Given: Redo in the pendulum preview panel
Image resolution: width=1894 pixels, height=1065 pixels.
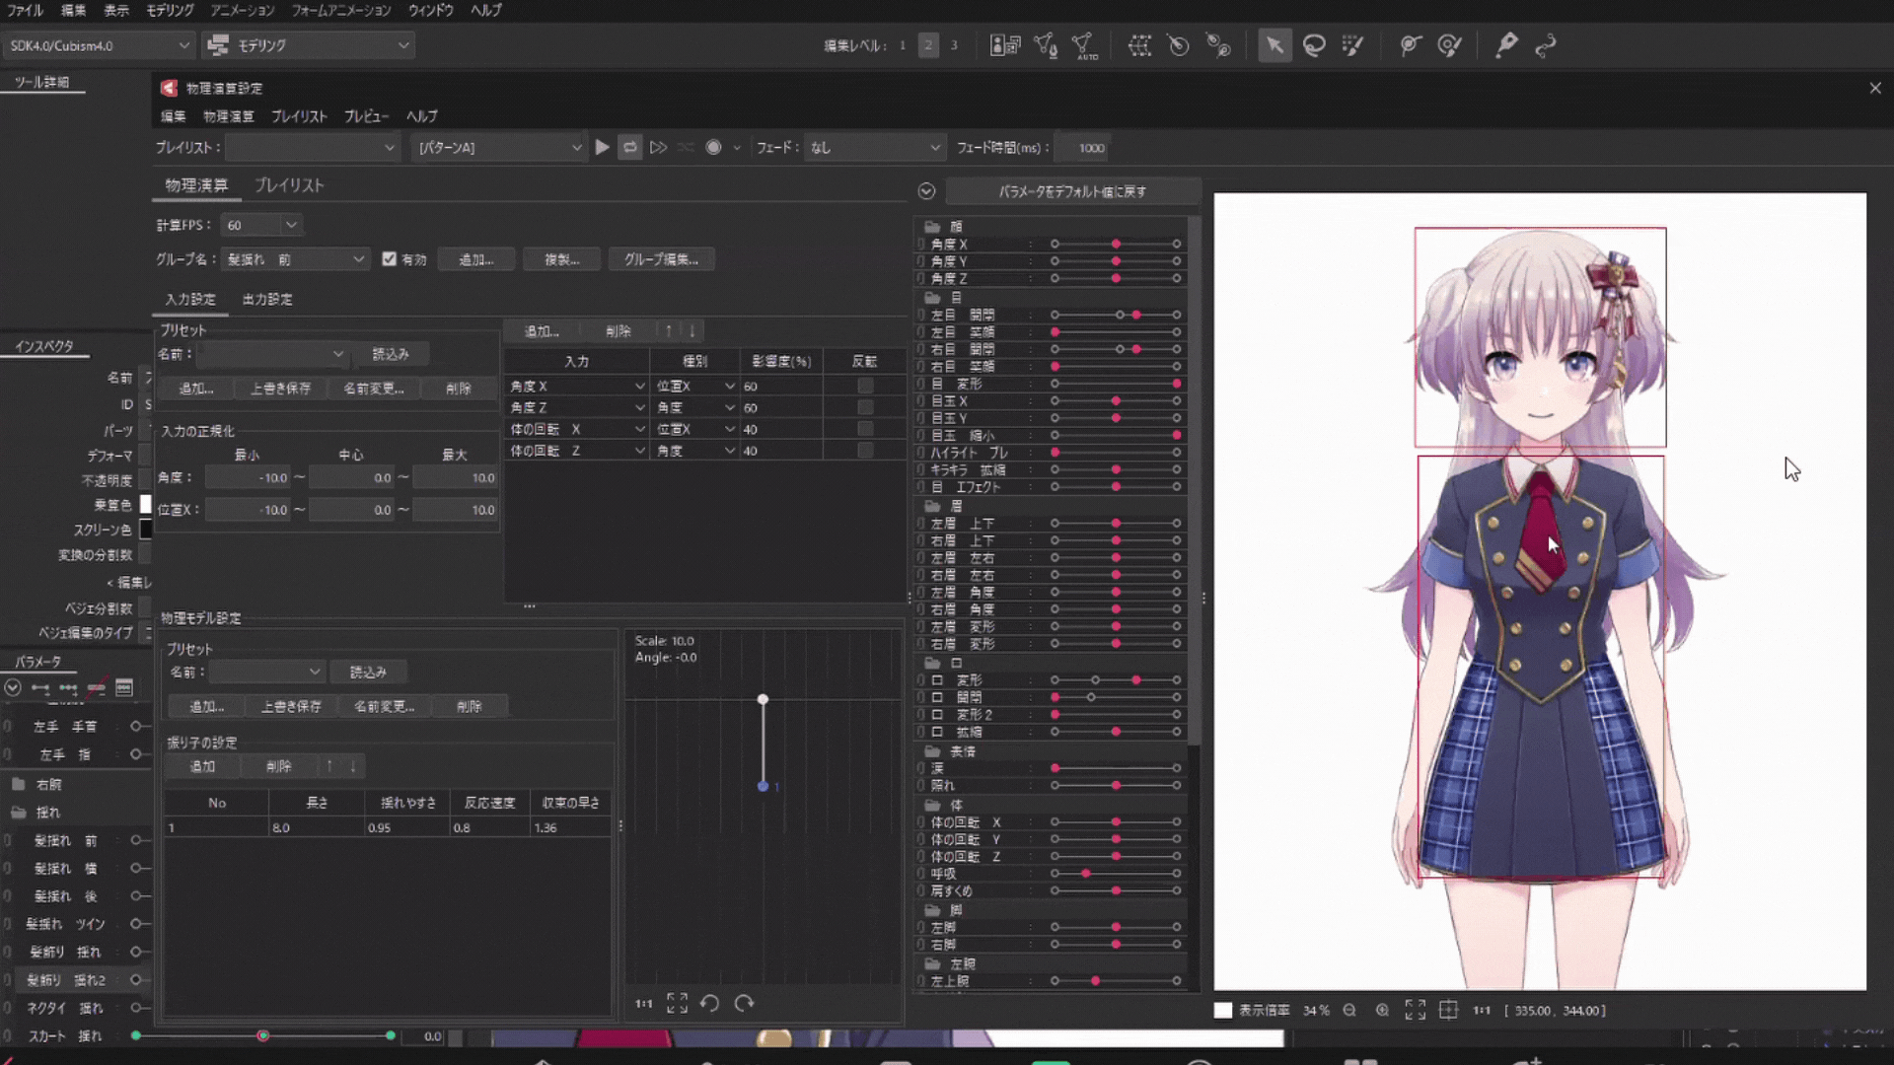Looking at the screenshot, I should coord(744,1004).
